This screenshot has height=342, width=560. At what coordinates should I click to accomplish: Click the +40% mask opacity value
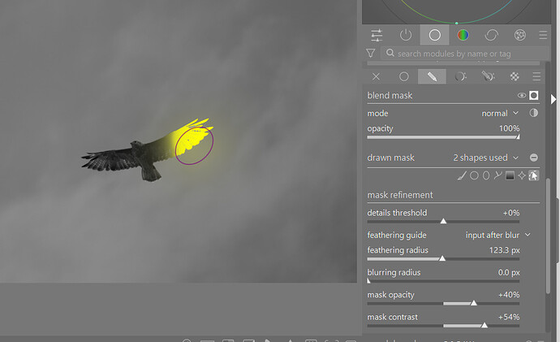(509, 295)
